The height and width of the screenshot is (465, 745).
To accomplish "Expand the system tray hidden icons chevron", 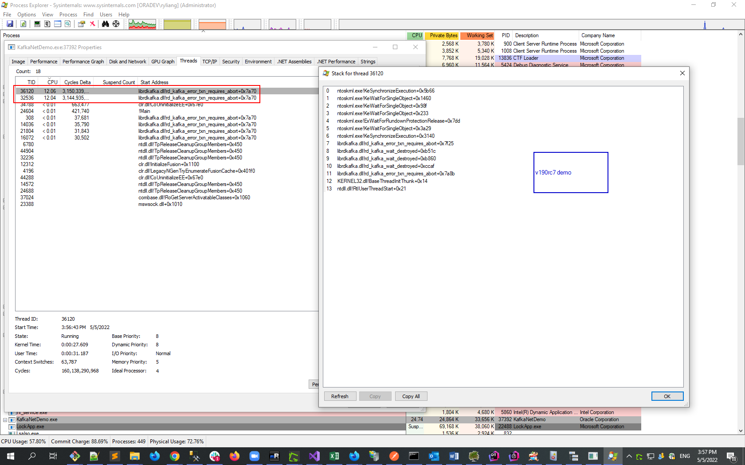I will coord(629,456).
